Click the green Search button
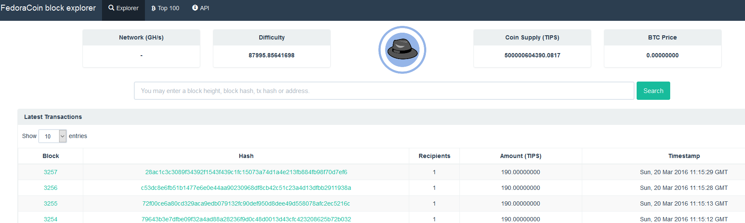The height and width of the screenshot is (223, 745). click(x=653, y=91)
